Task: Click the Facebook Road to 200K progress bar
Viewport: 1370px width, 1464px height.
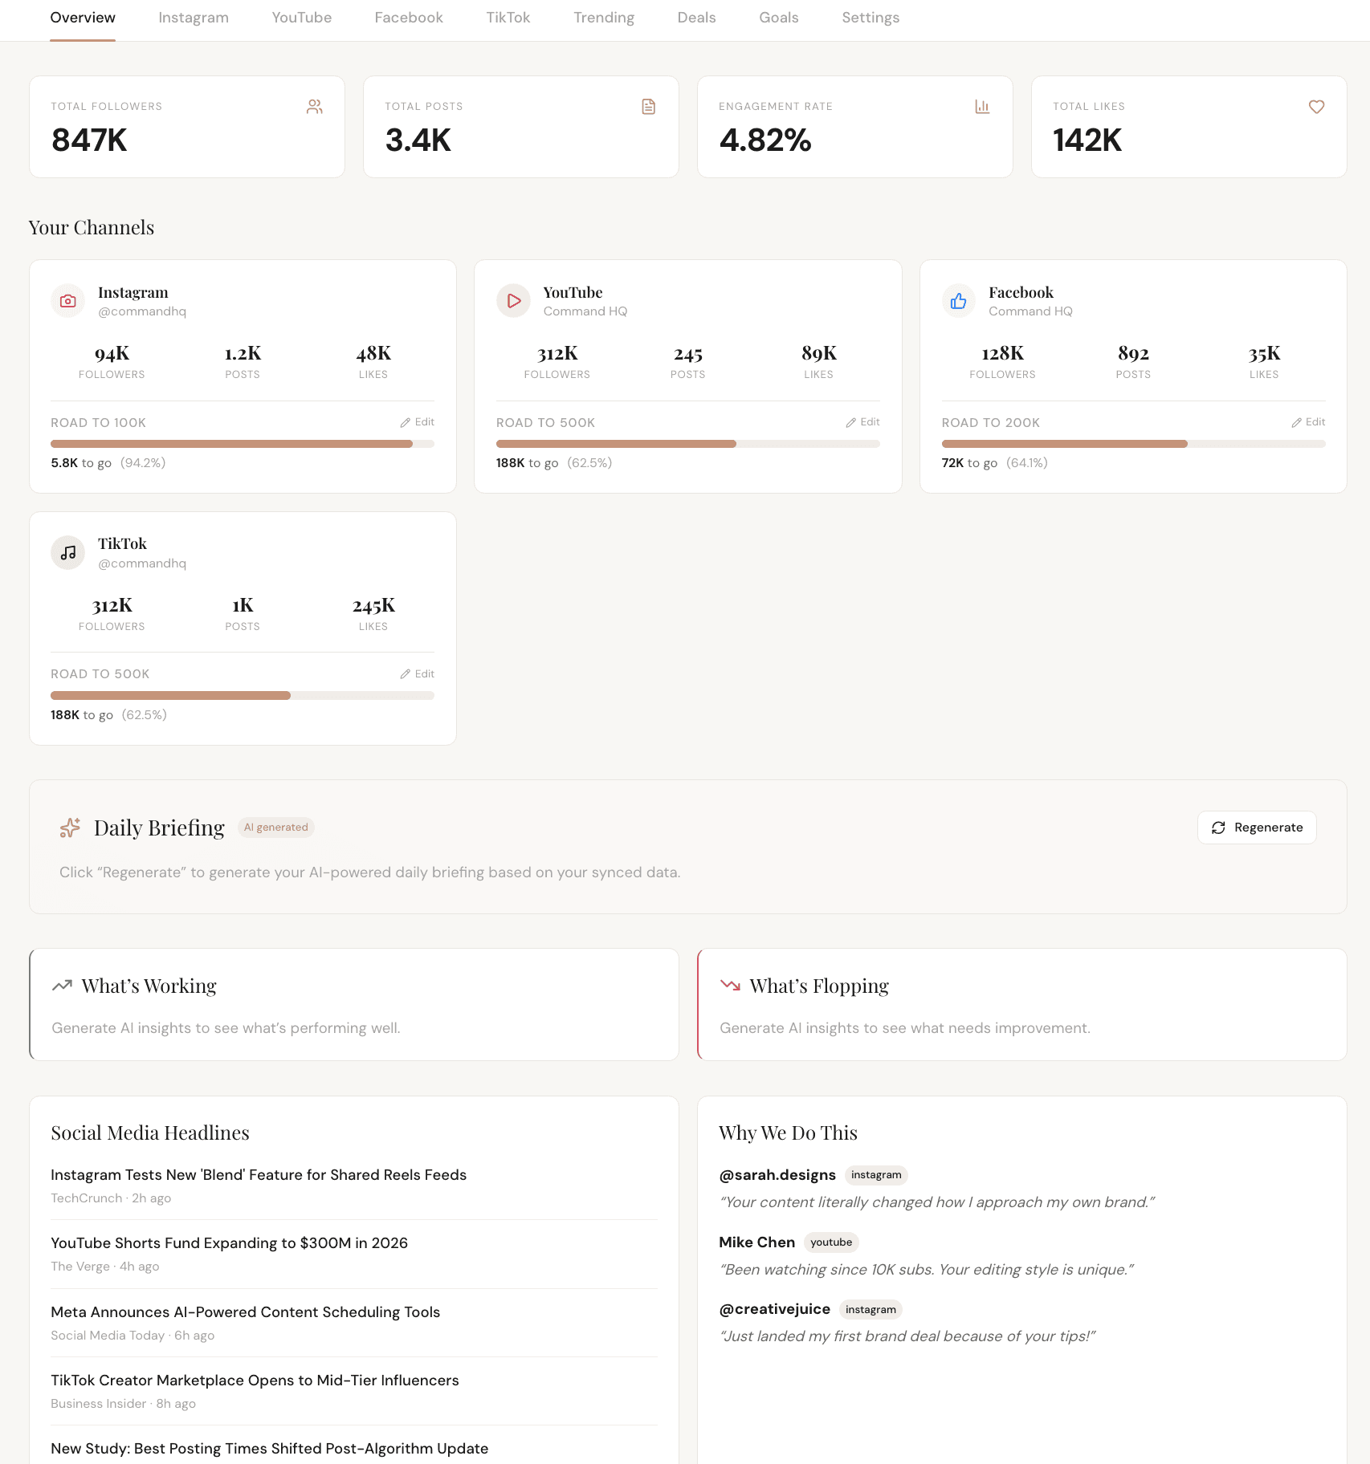Action: pos(1133,444)
